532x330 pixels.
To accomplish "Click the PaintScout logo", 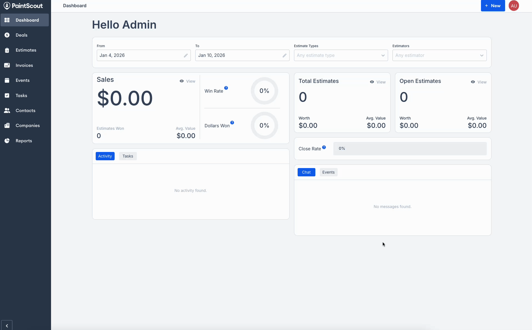I will [x=23, y=6].
